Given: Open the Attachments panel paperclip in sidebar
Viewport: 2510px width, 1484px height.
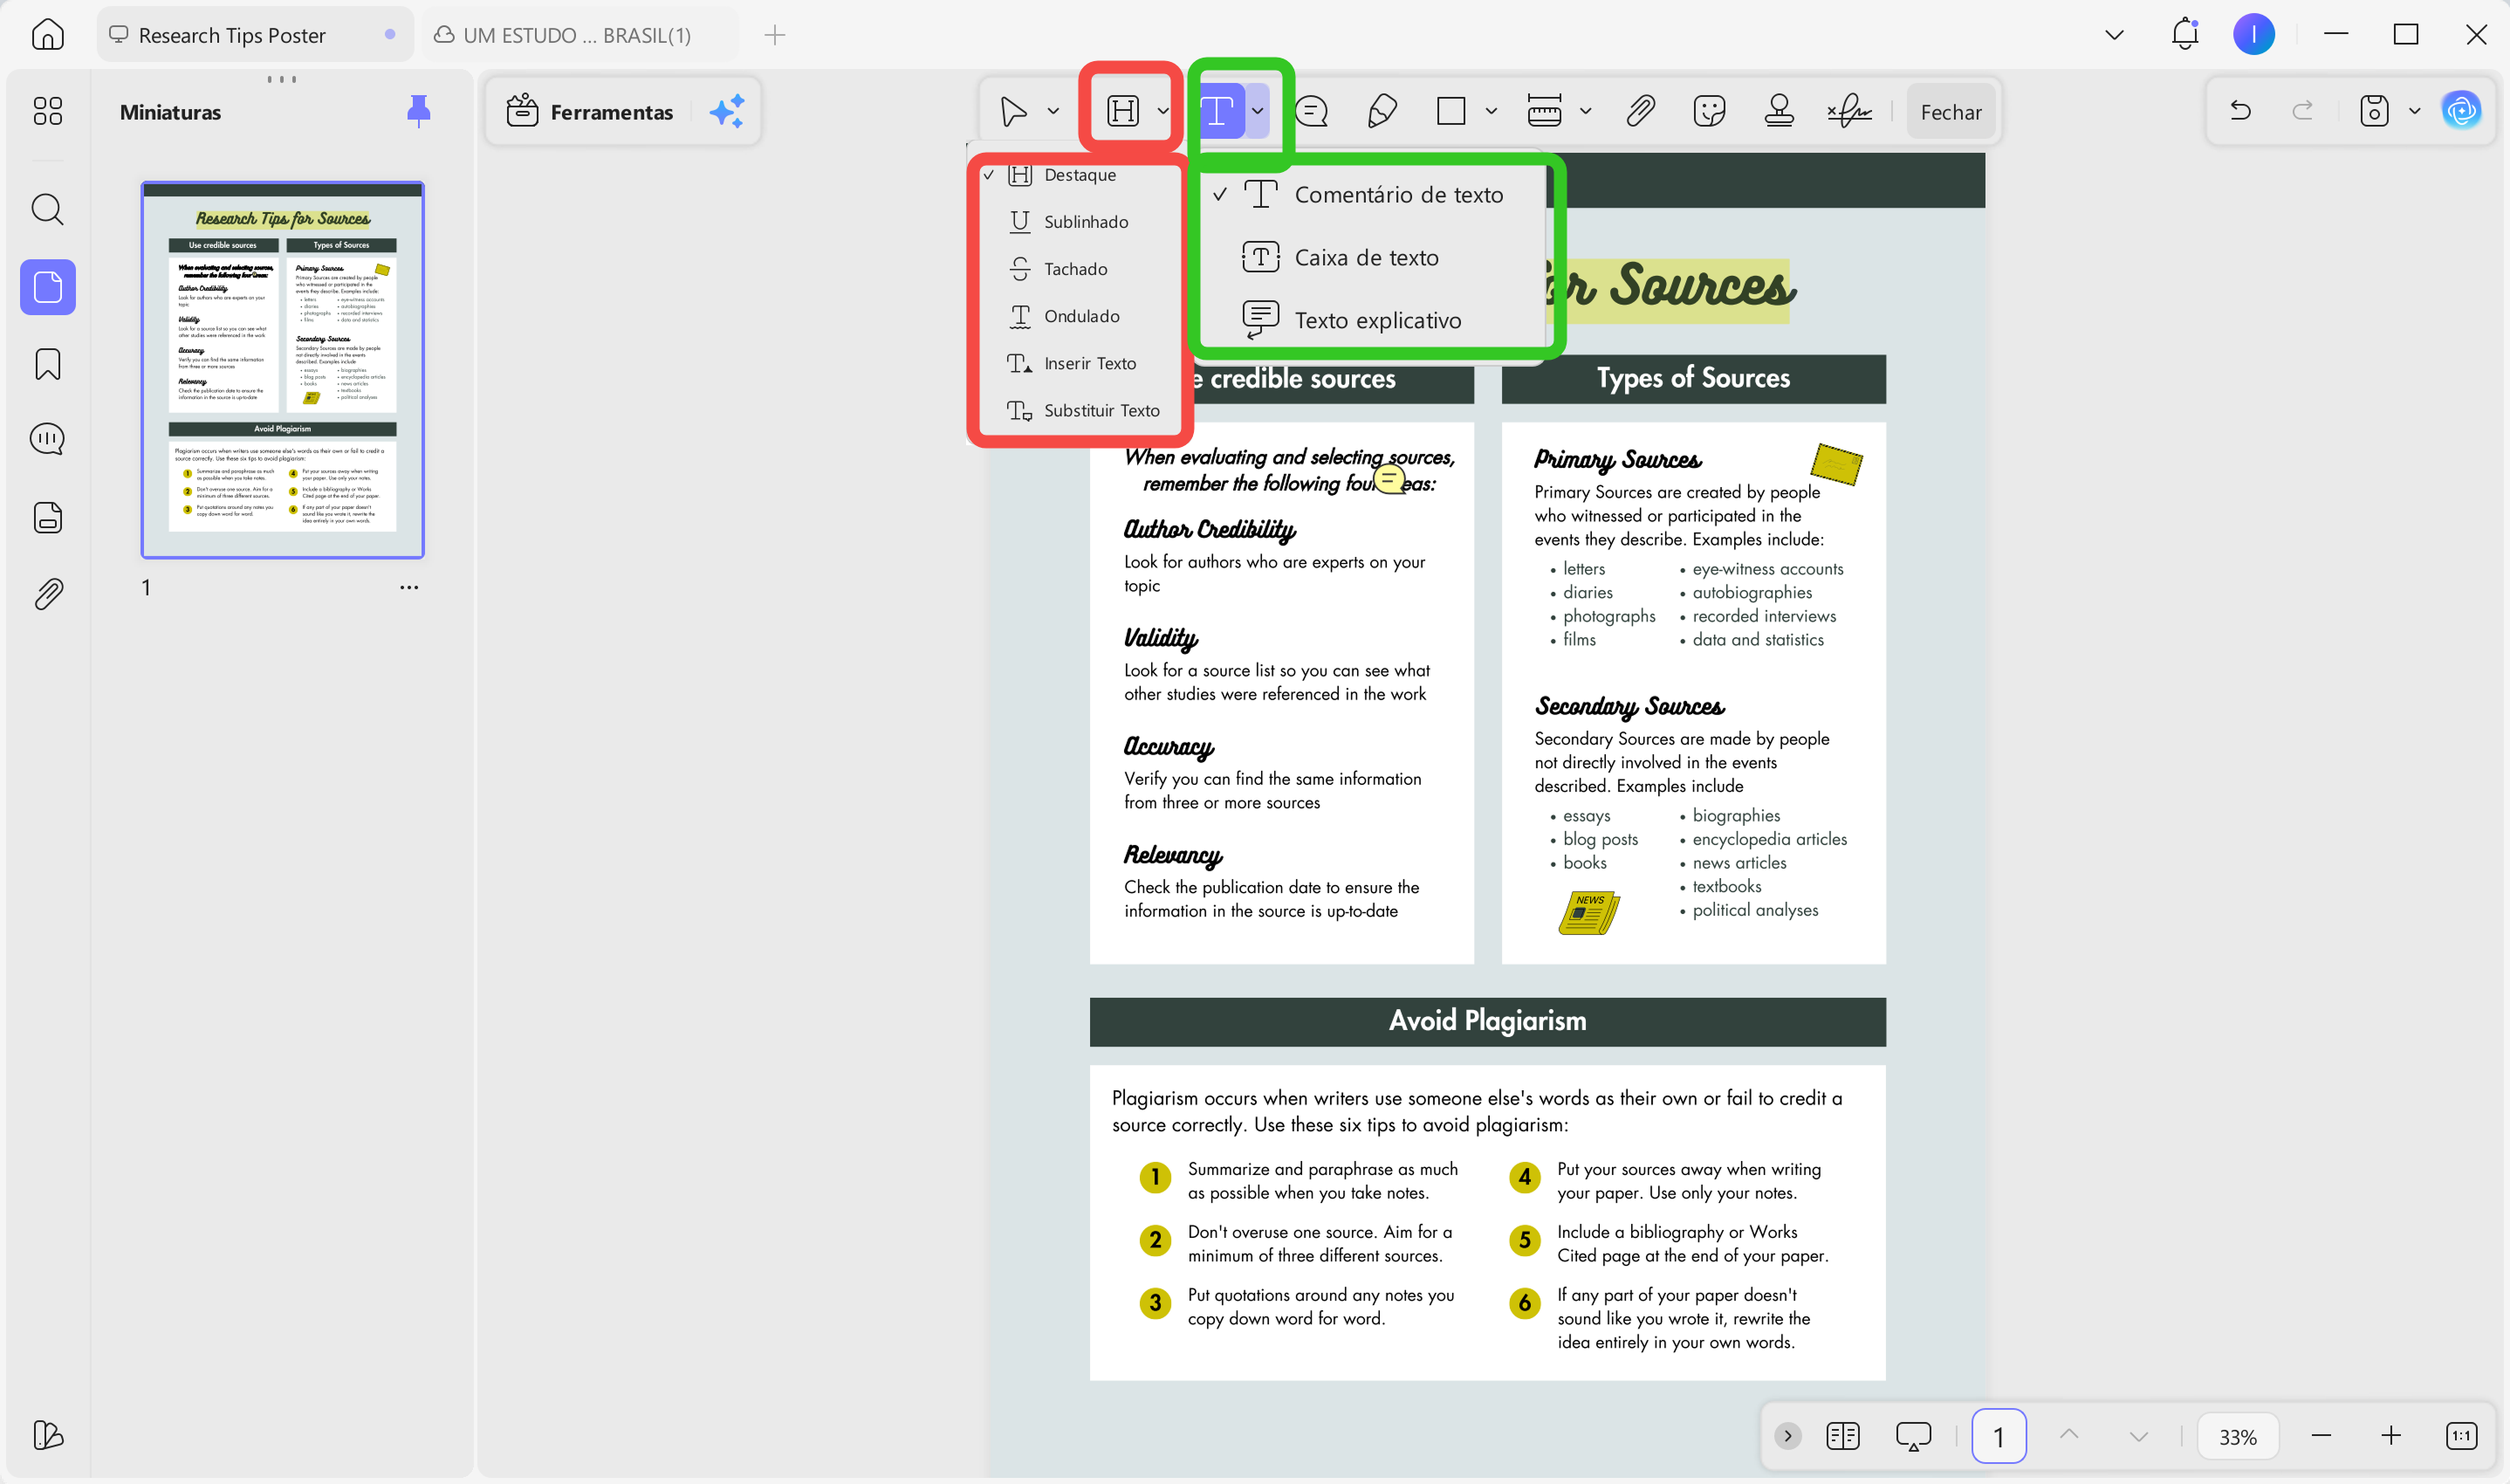Looking at the screenshot, I should tap(47, 594).
